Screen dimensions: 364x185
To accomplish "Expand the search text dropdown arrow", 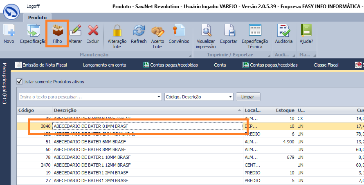I will 159,97.
